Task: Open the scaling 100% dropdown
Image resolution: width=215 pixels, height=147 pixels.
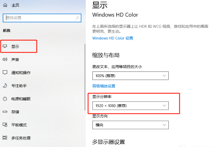Action: [131, 75]
